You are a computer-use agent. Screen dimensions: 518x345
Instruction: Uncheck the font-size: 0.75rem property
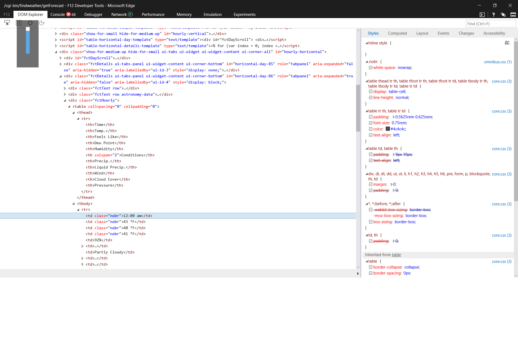371,123
